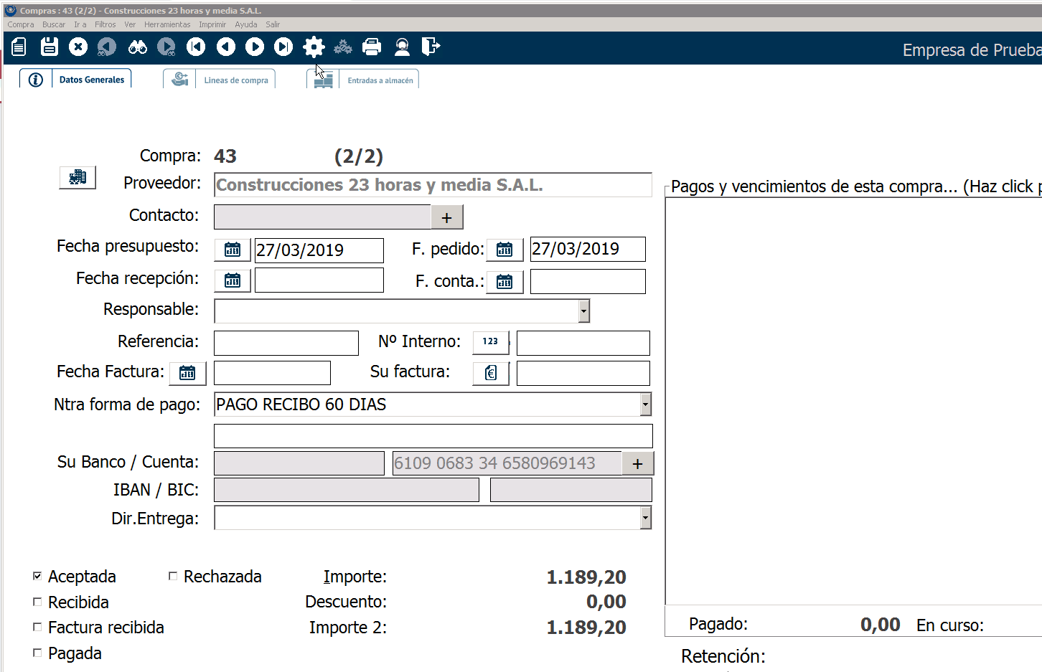Expand the Responsable dropdown
The width and height of the screenshot is (1042, 672).
coord(583,311)
